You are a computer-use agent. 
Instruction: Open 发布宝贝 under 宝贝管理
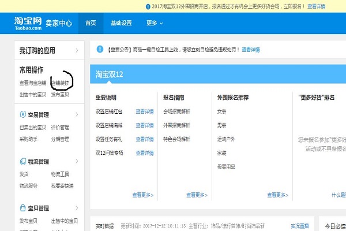(28, 221)
